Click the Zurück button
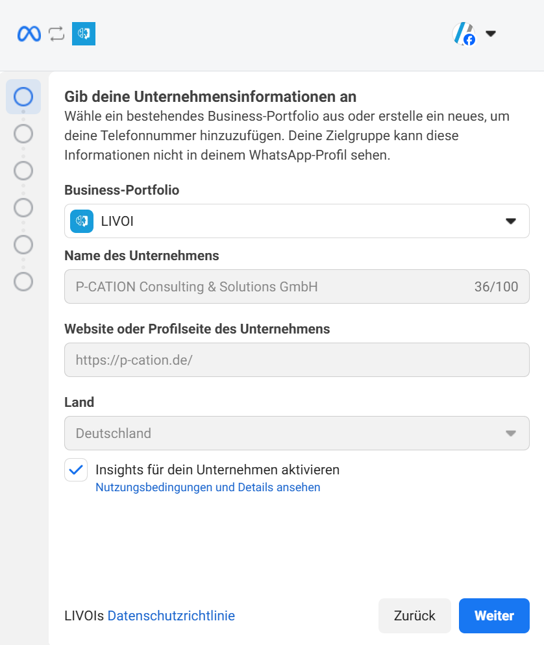 click(x=414, y=615)
